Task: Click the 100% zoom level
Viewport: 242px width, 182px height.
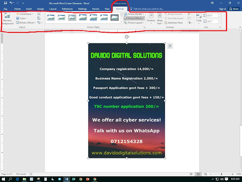Action: 239,174
